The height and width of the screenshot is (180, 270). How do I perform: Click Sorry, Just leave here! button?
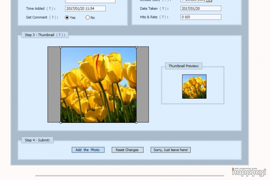(170, 150)
